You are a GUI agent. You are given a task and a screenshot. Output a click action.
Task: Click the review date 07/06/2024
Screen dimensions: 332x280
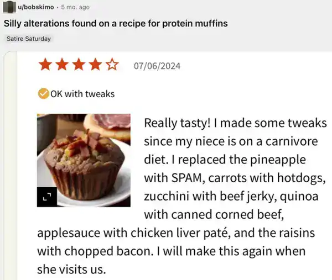tap(157, 66)
